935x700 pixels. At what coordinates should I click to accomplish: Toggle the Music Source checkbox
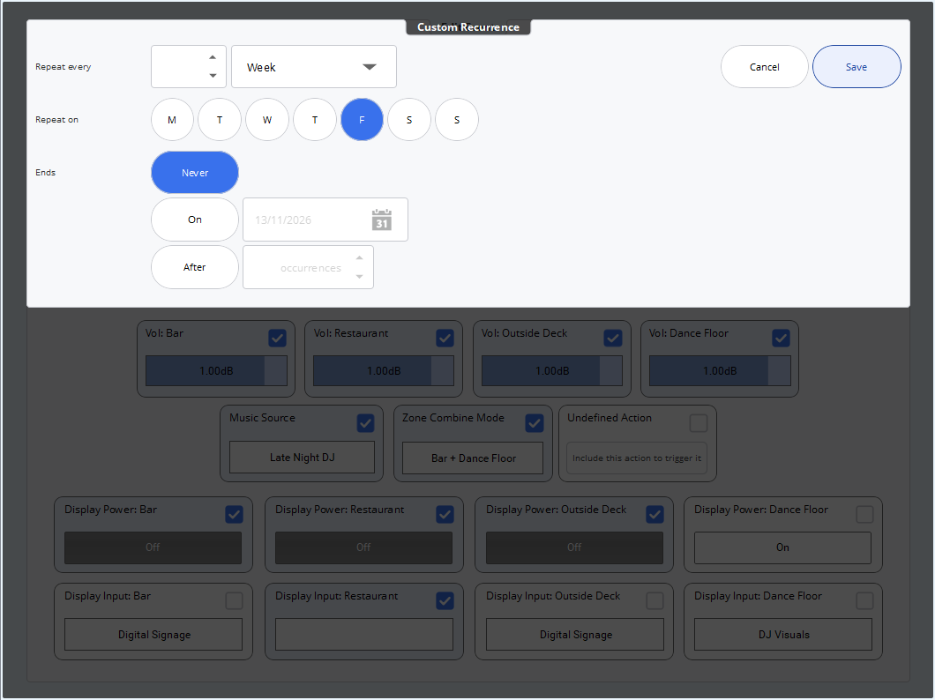365,423
